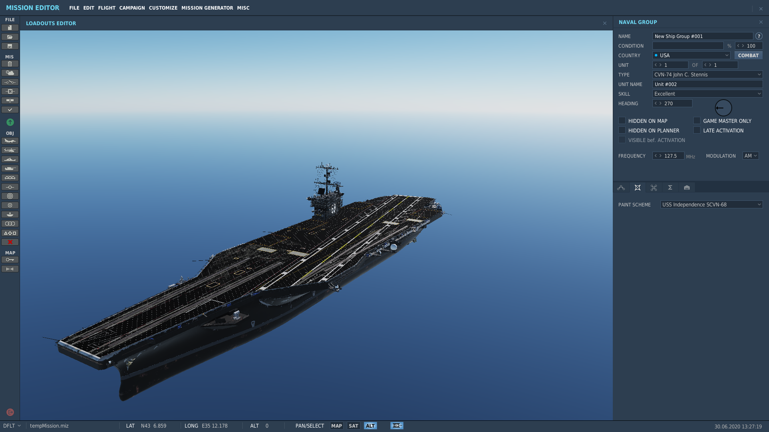Open the summary (sigma) tab in Naval Group
Screen dimensions: 769x432
point(670,187)
